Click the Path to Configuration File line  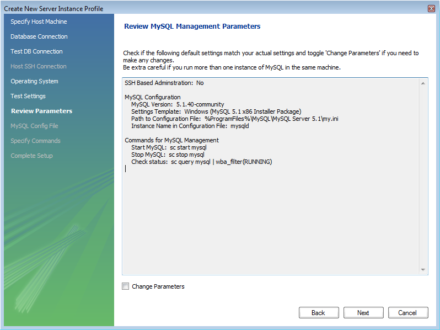[x=238, y=119]
